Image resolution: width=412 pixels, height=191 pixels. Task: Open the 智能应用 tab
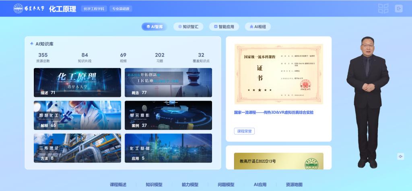coord(225,27)
